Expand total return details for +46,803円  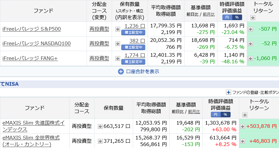pos(242,141)
